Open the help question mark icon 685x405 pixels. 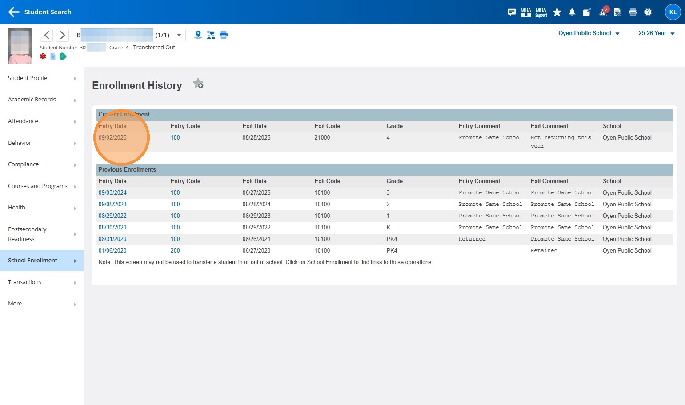pos(648,12)
